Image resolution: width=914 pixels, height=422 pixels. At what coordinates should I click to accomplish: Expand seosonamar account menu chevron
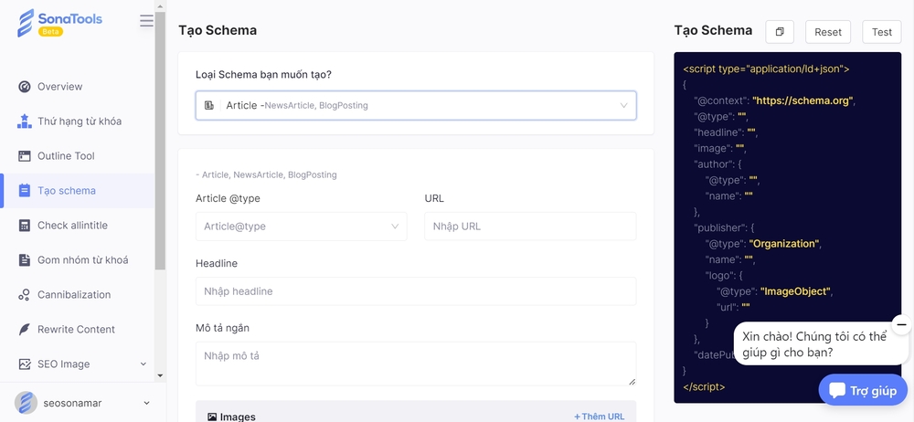click(146, 403)
